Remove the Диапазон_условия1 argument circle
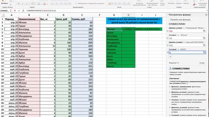209x117 pixels. tap(168, 31)
